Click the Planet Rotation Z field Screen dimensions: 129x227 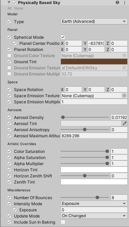click(119, 50)
